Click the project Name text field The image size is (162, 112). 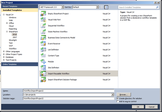tap(68, 91)
